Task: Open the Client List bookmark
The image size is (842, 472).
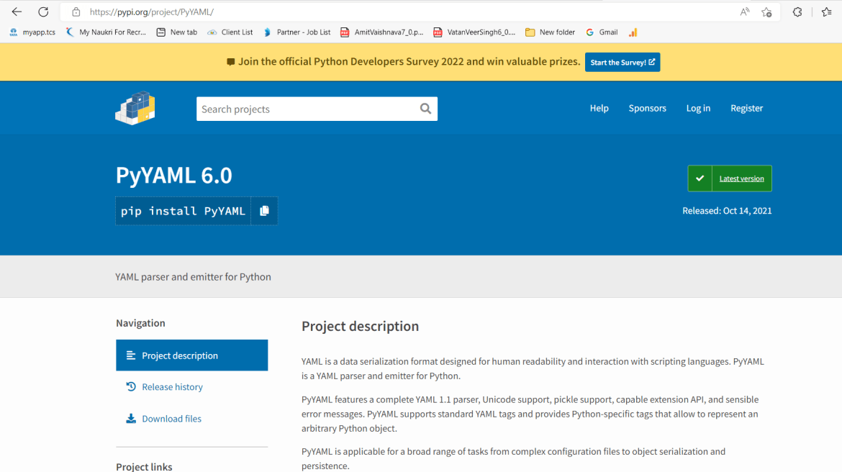Action: 230,32
